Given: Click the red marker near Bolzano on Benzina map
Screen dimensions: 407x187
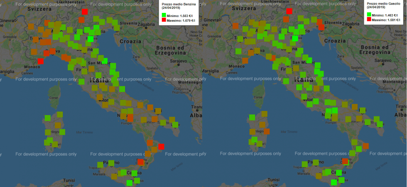Looking at the screenshot, I should (85, 12).
